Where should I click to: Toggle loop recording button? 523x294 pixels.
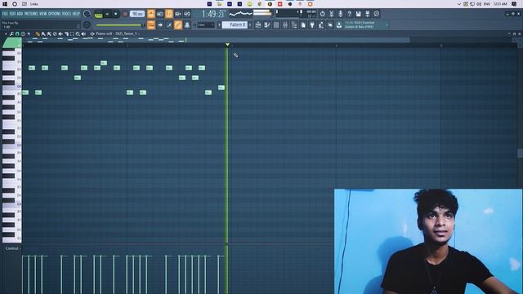coord(187,14)
